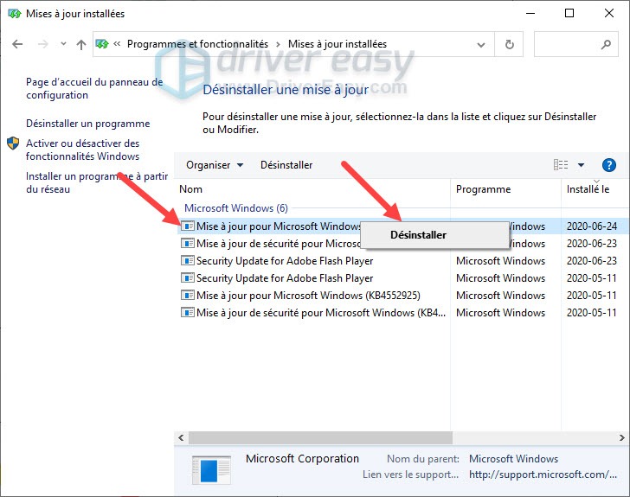Click the shield icon beside Activer ou désactiver

[13, 143]
